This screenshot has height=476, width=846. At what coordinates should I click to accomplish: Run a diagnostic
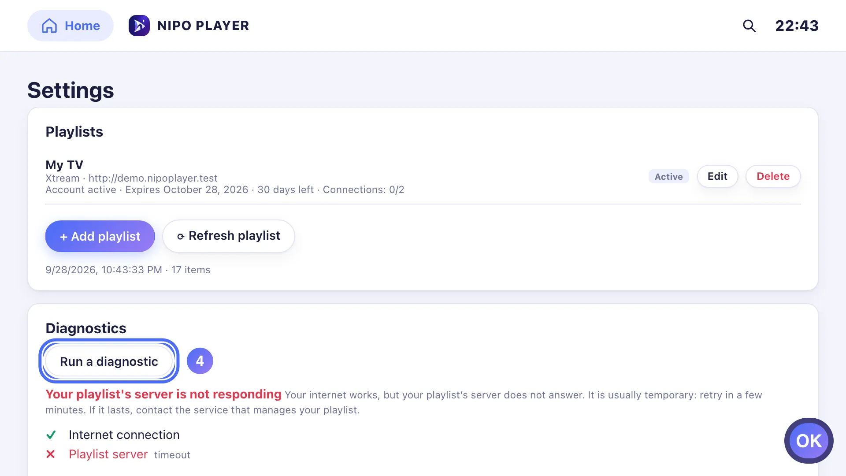(x=109, y=361)
